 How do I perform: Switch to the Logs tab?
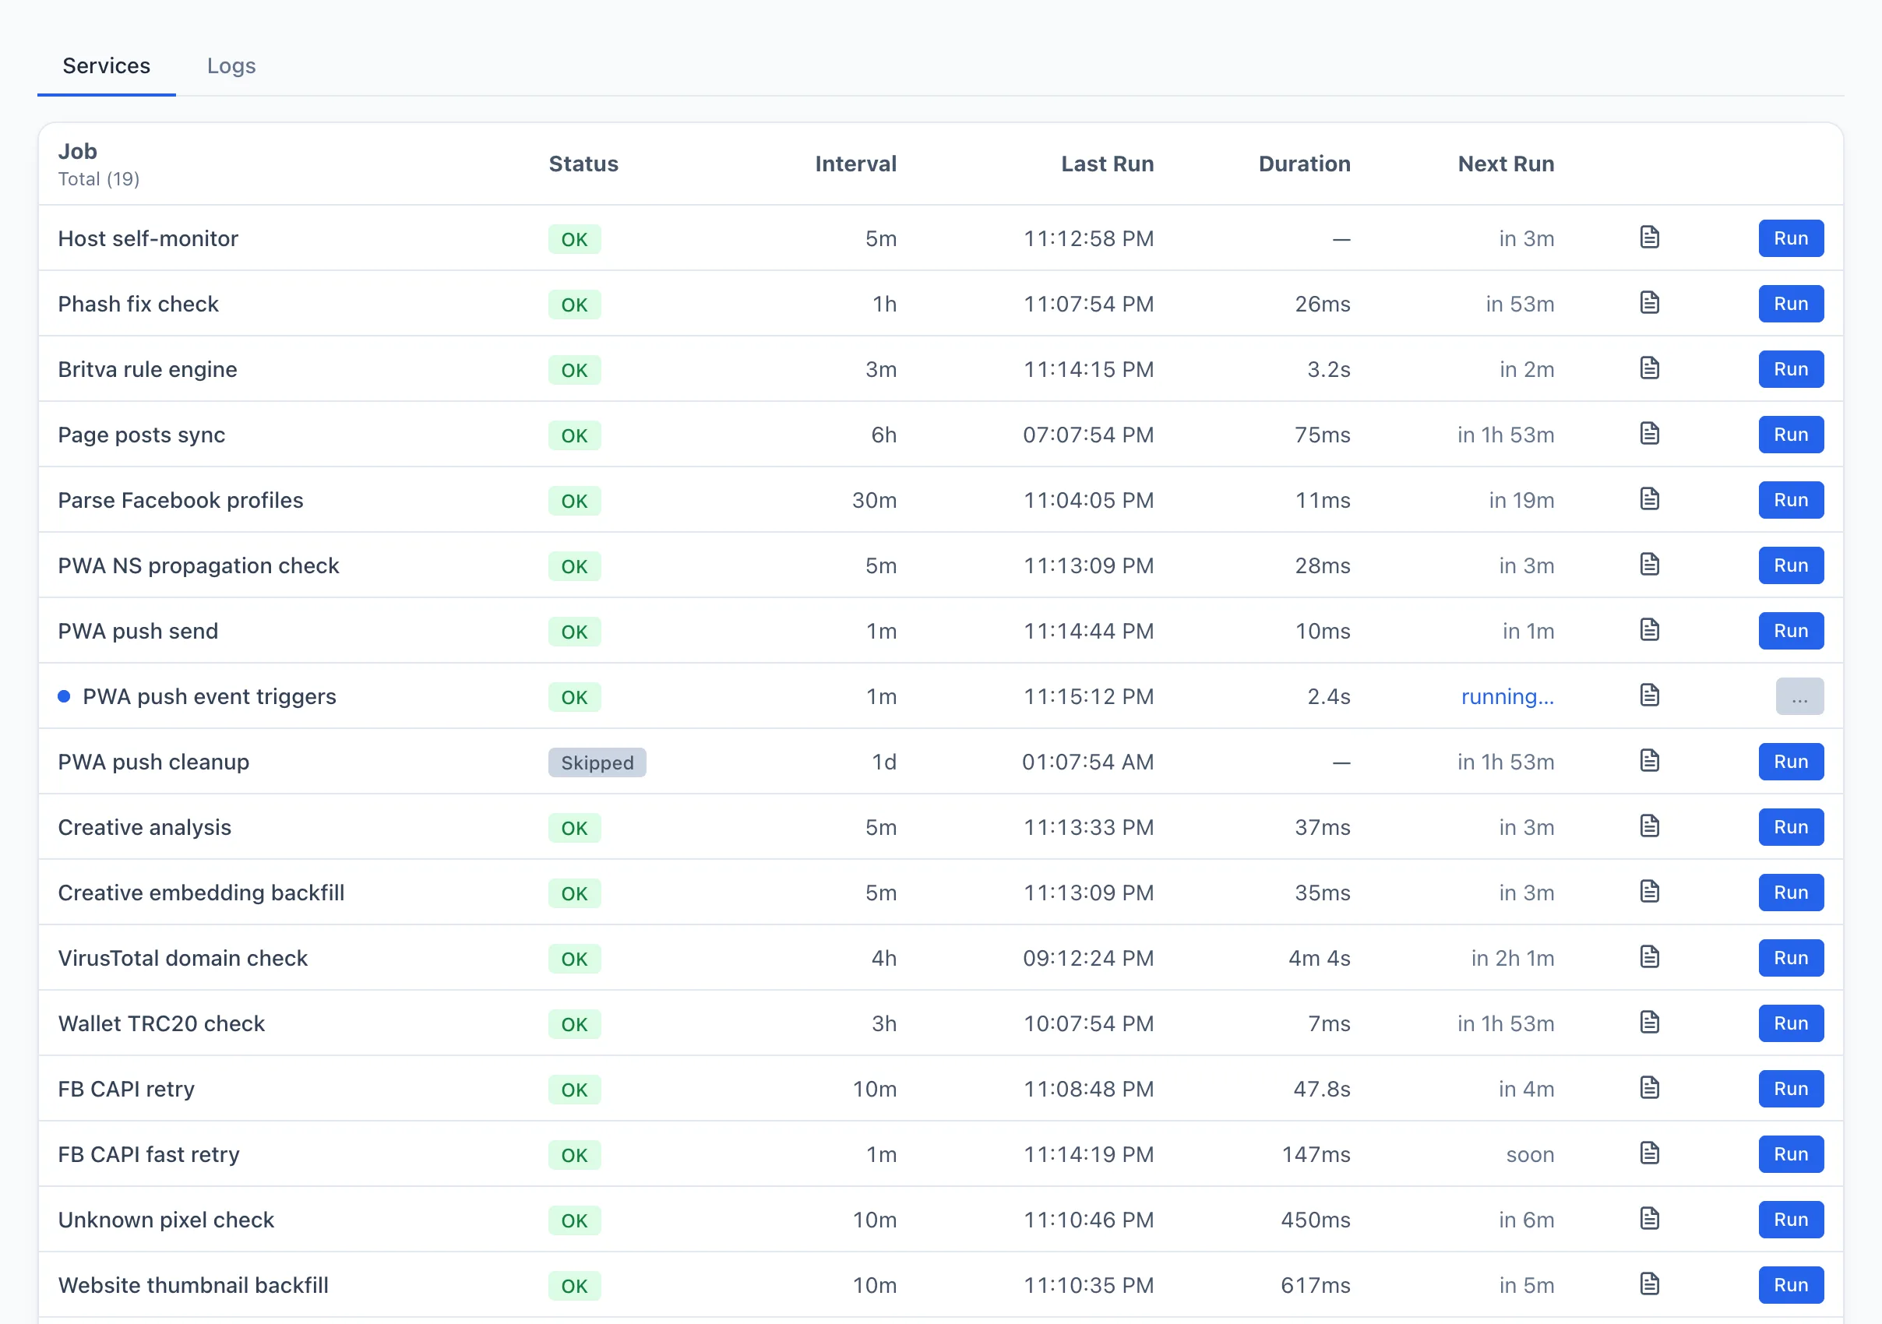(x=231, y=65)
